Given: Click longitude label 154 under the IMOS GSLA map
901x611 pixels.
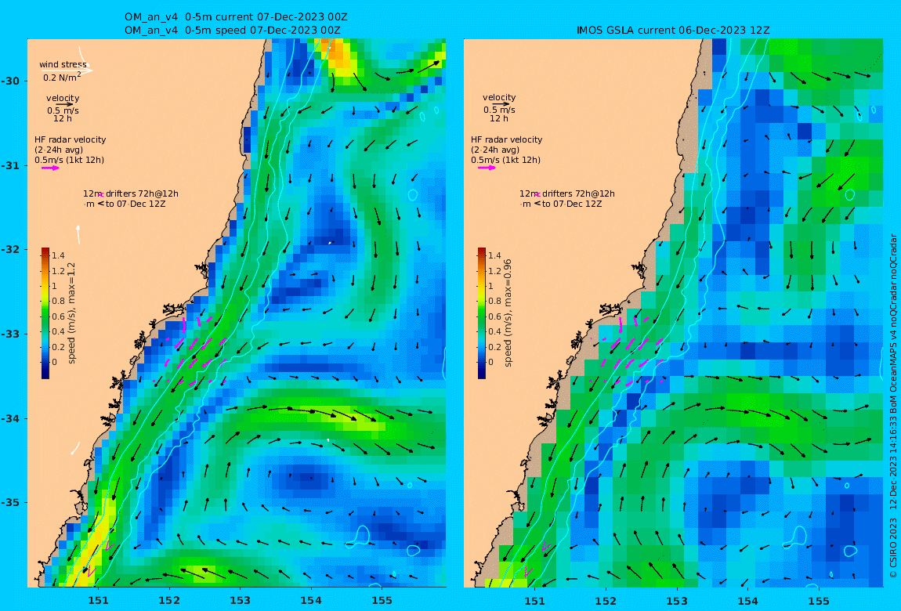Looking at the screenshot, I should pos(747,601).
